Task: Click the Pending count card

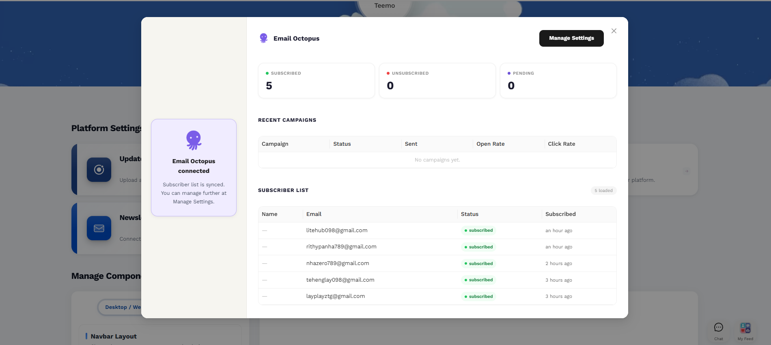Action: (558, 80)
